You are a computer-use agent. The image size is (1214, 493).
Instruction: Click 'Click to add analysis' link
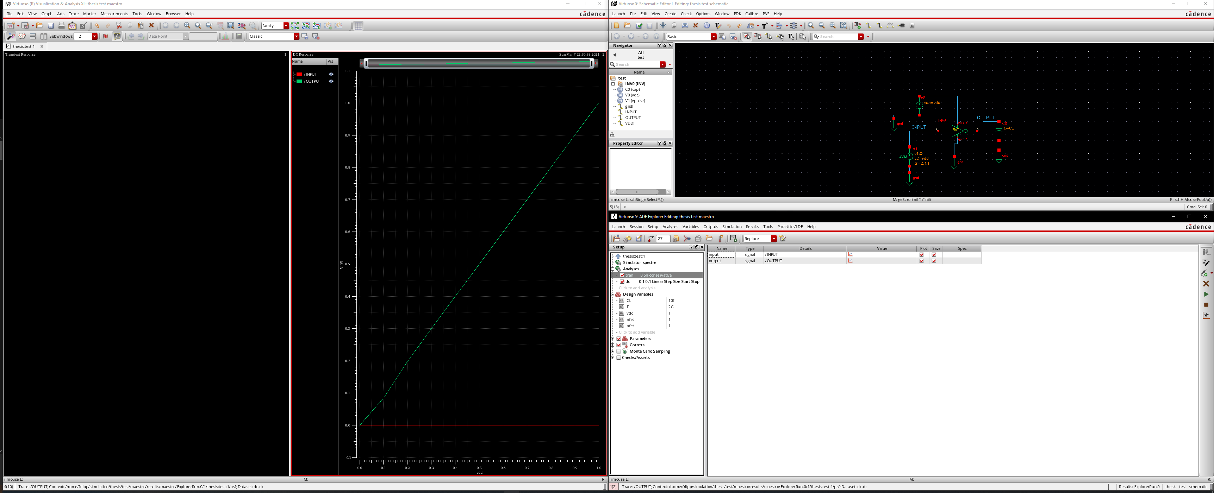point(637,288)
